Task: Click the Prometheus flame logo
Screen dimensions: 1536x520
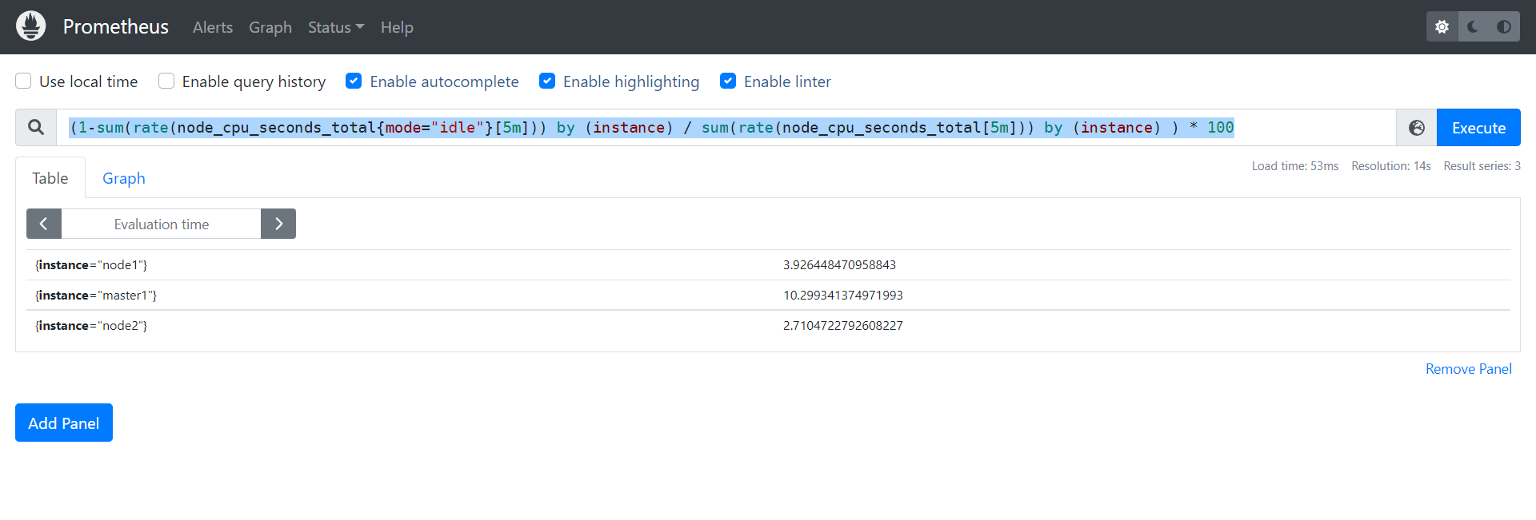Action: click(x=31, y=26)
